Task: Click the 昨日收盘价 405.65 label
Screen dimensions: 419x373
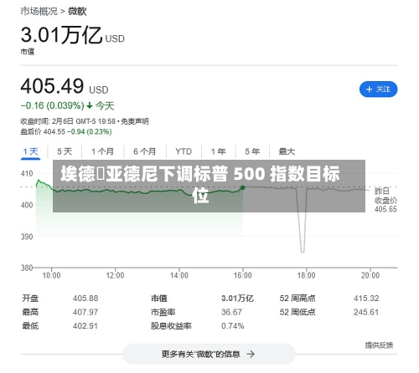Action: pyautogui.click(x=385, y=200)
